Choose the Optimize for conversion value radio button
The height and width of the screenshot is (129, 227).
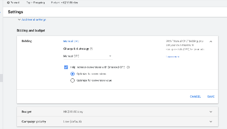72,80
